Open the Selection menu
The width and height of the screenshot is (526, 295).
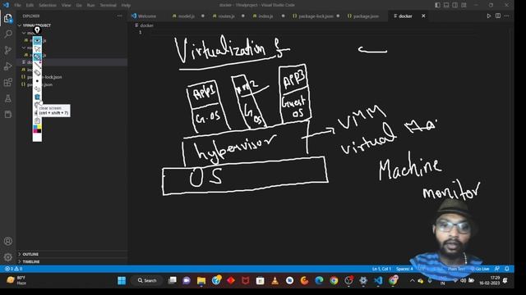tap(48, 5)
